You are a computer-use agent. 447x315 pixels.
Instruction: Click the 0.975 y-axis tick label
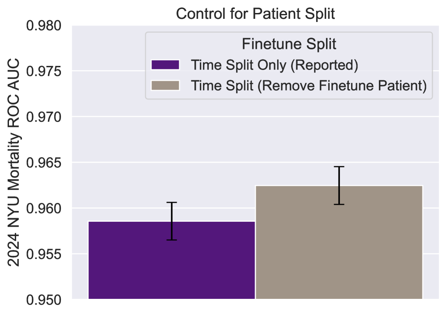pyautogui.click(x=45, y=71)
